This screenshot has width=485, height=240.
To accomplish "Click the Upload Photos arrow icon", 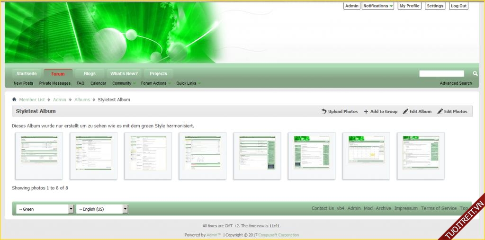I will click(x=324, y=111).
